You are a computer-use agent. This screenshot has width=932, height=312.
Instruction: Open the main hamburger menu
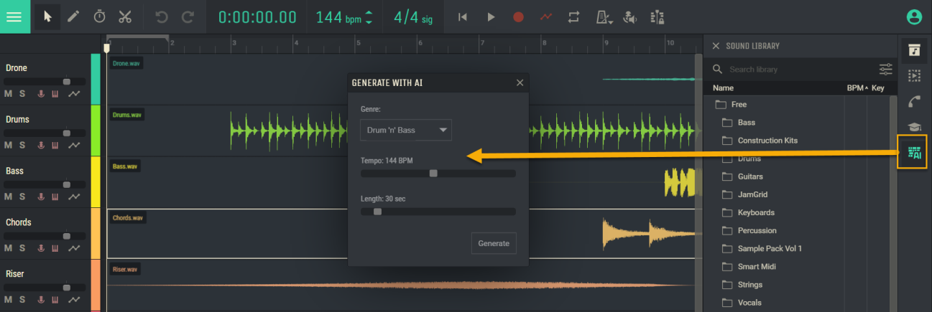point(14,16)
